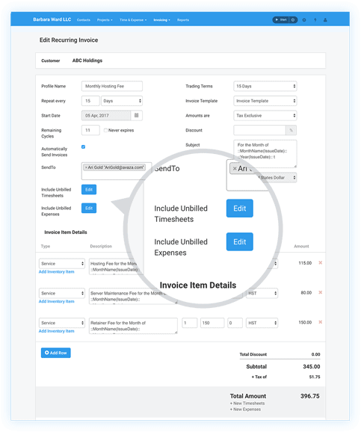The height and width of the screenshot is (432, 361).
Task: Click the Edit Recurring Invoice heading
Action: [69, 40]
